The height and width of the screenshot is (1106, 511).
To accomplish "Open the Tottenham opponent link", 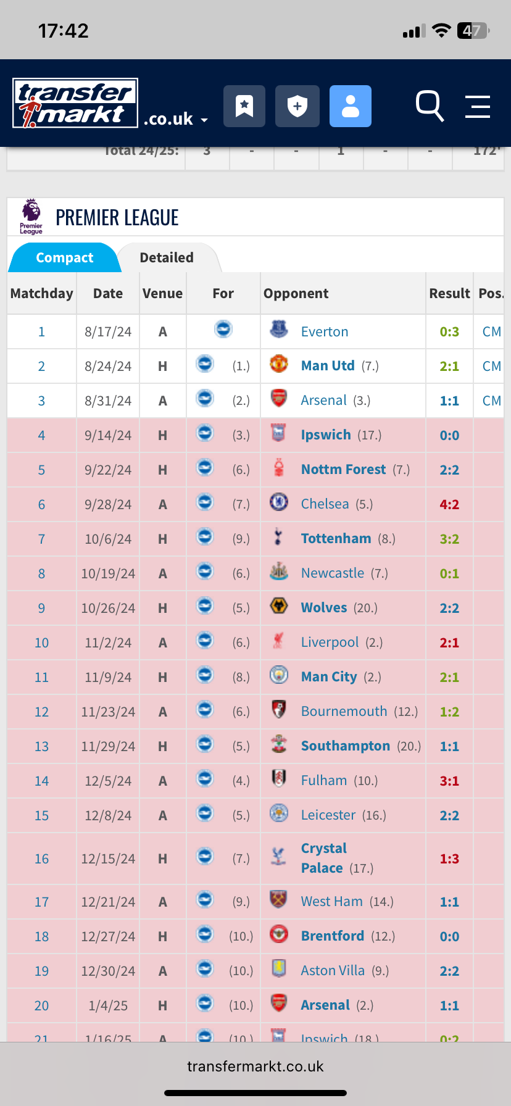I will (336, 538).
